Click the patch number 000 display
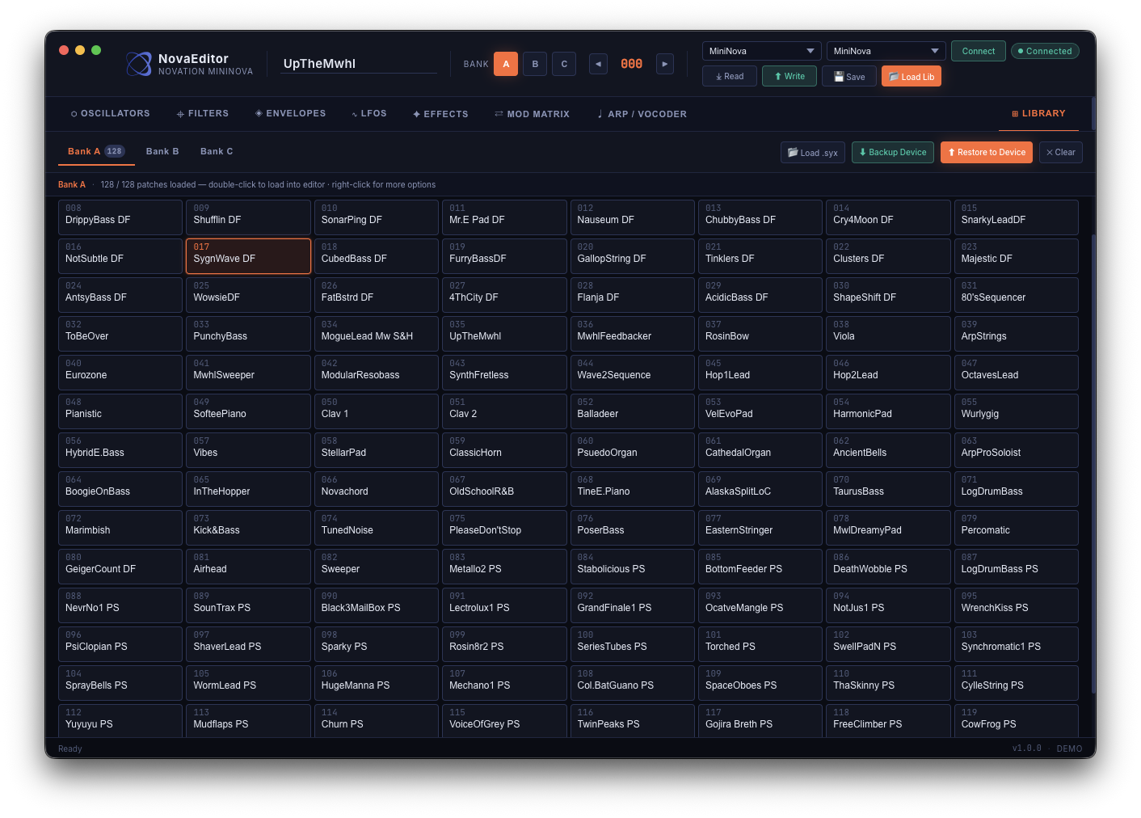 coord(632,64)
